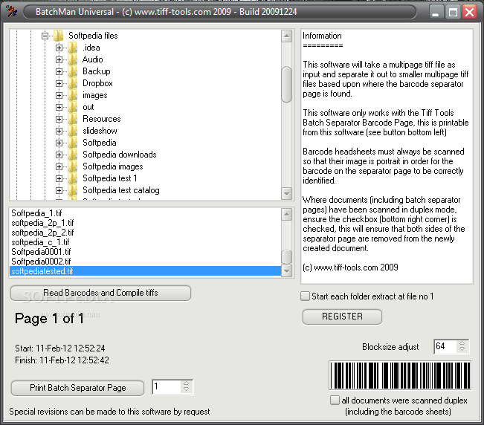Select the Dropbox tree label
The height and width of the screenshot is (425, 484).
coord(97,83)
